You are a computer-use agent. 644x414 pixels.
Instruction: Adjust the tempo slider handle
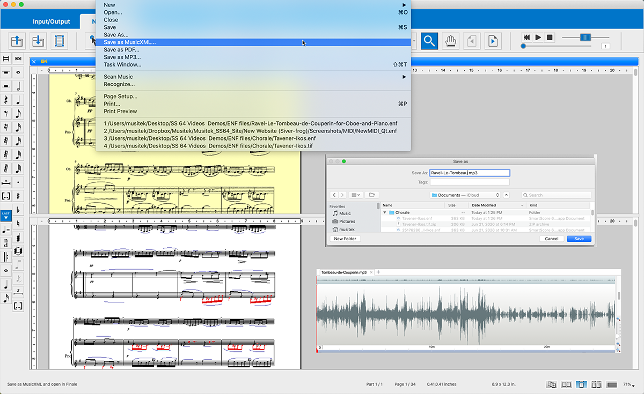[586, 37]
